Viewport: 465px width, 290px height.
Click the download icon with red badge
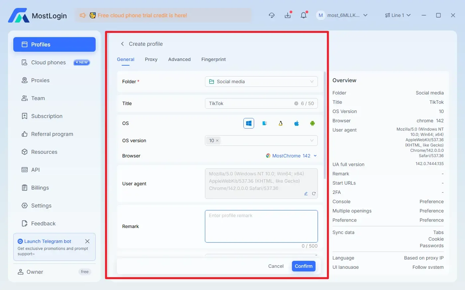[x=288, y=15]
